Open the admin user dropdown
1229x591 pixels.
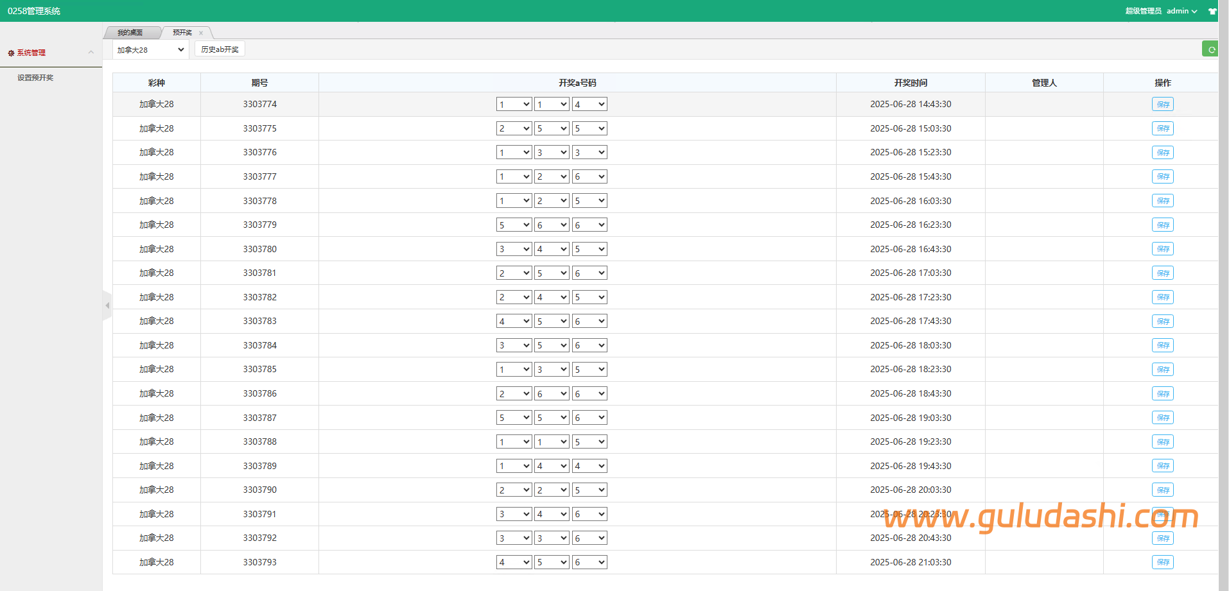(1181, 11)
